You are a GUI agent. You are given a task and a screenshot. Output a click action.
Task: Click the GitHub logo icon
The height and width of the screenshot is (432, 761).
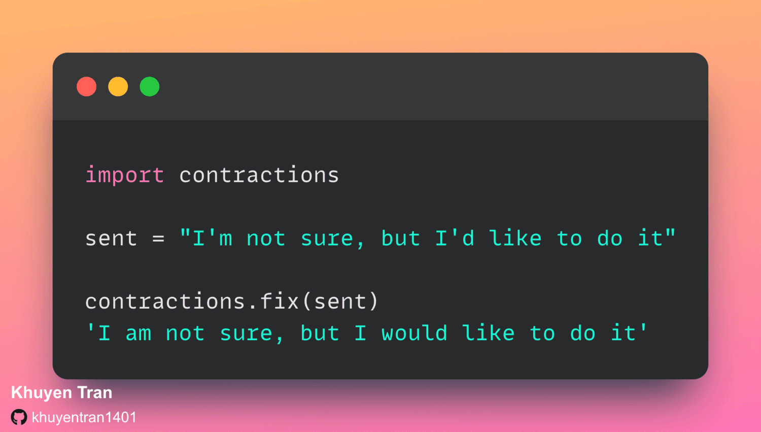[19, 417]
